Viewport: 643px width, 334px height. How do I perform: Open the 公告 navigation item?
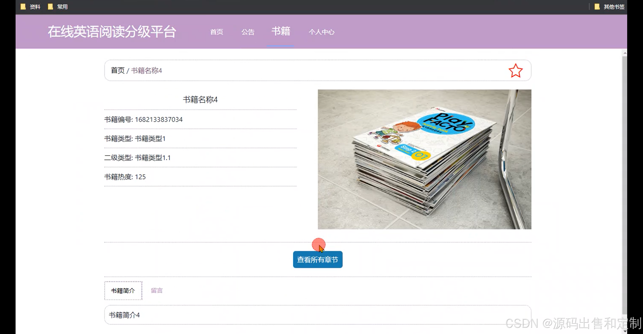point(248,32)
